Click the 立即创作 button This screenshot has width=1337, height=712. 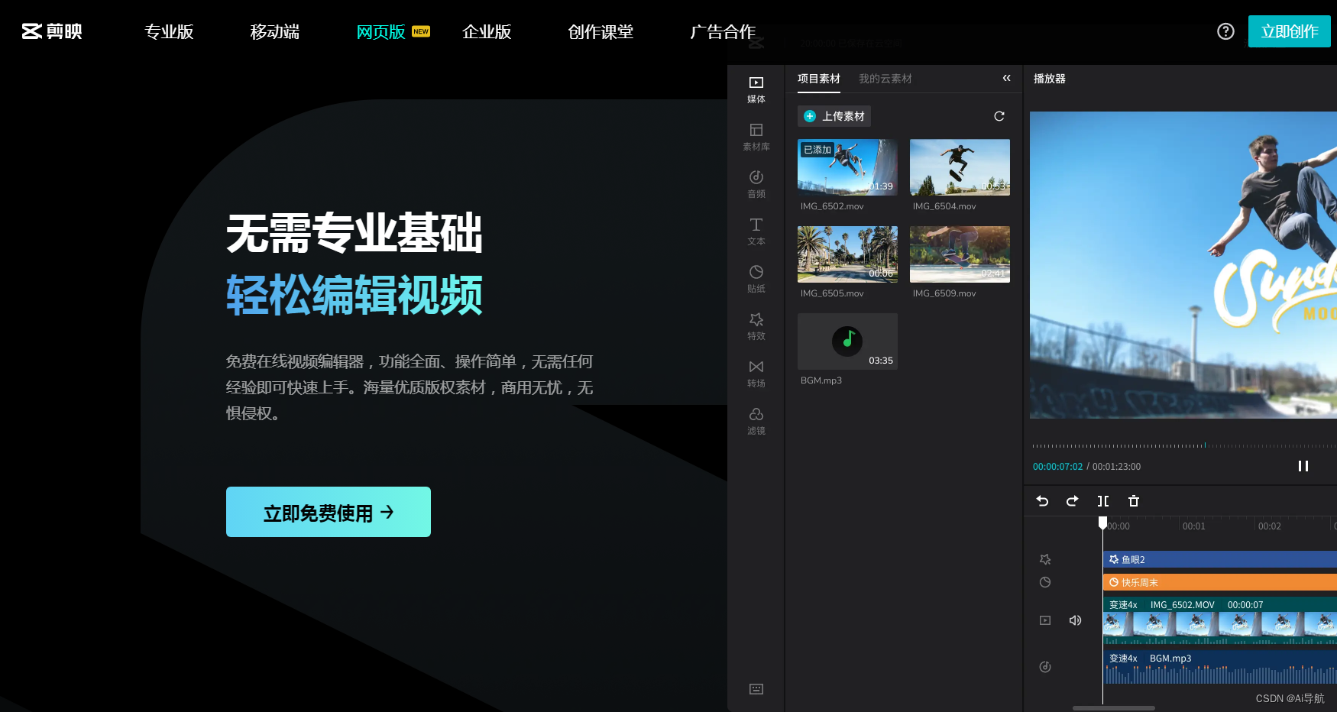[1290, 31]
